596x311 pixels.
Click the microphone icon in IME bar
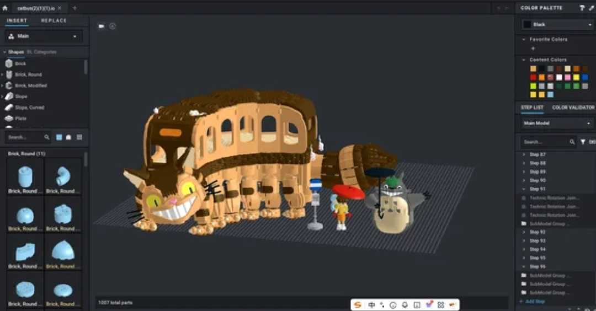pos(405,304)
